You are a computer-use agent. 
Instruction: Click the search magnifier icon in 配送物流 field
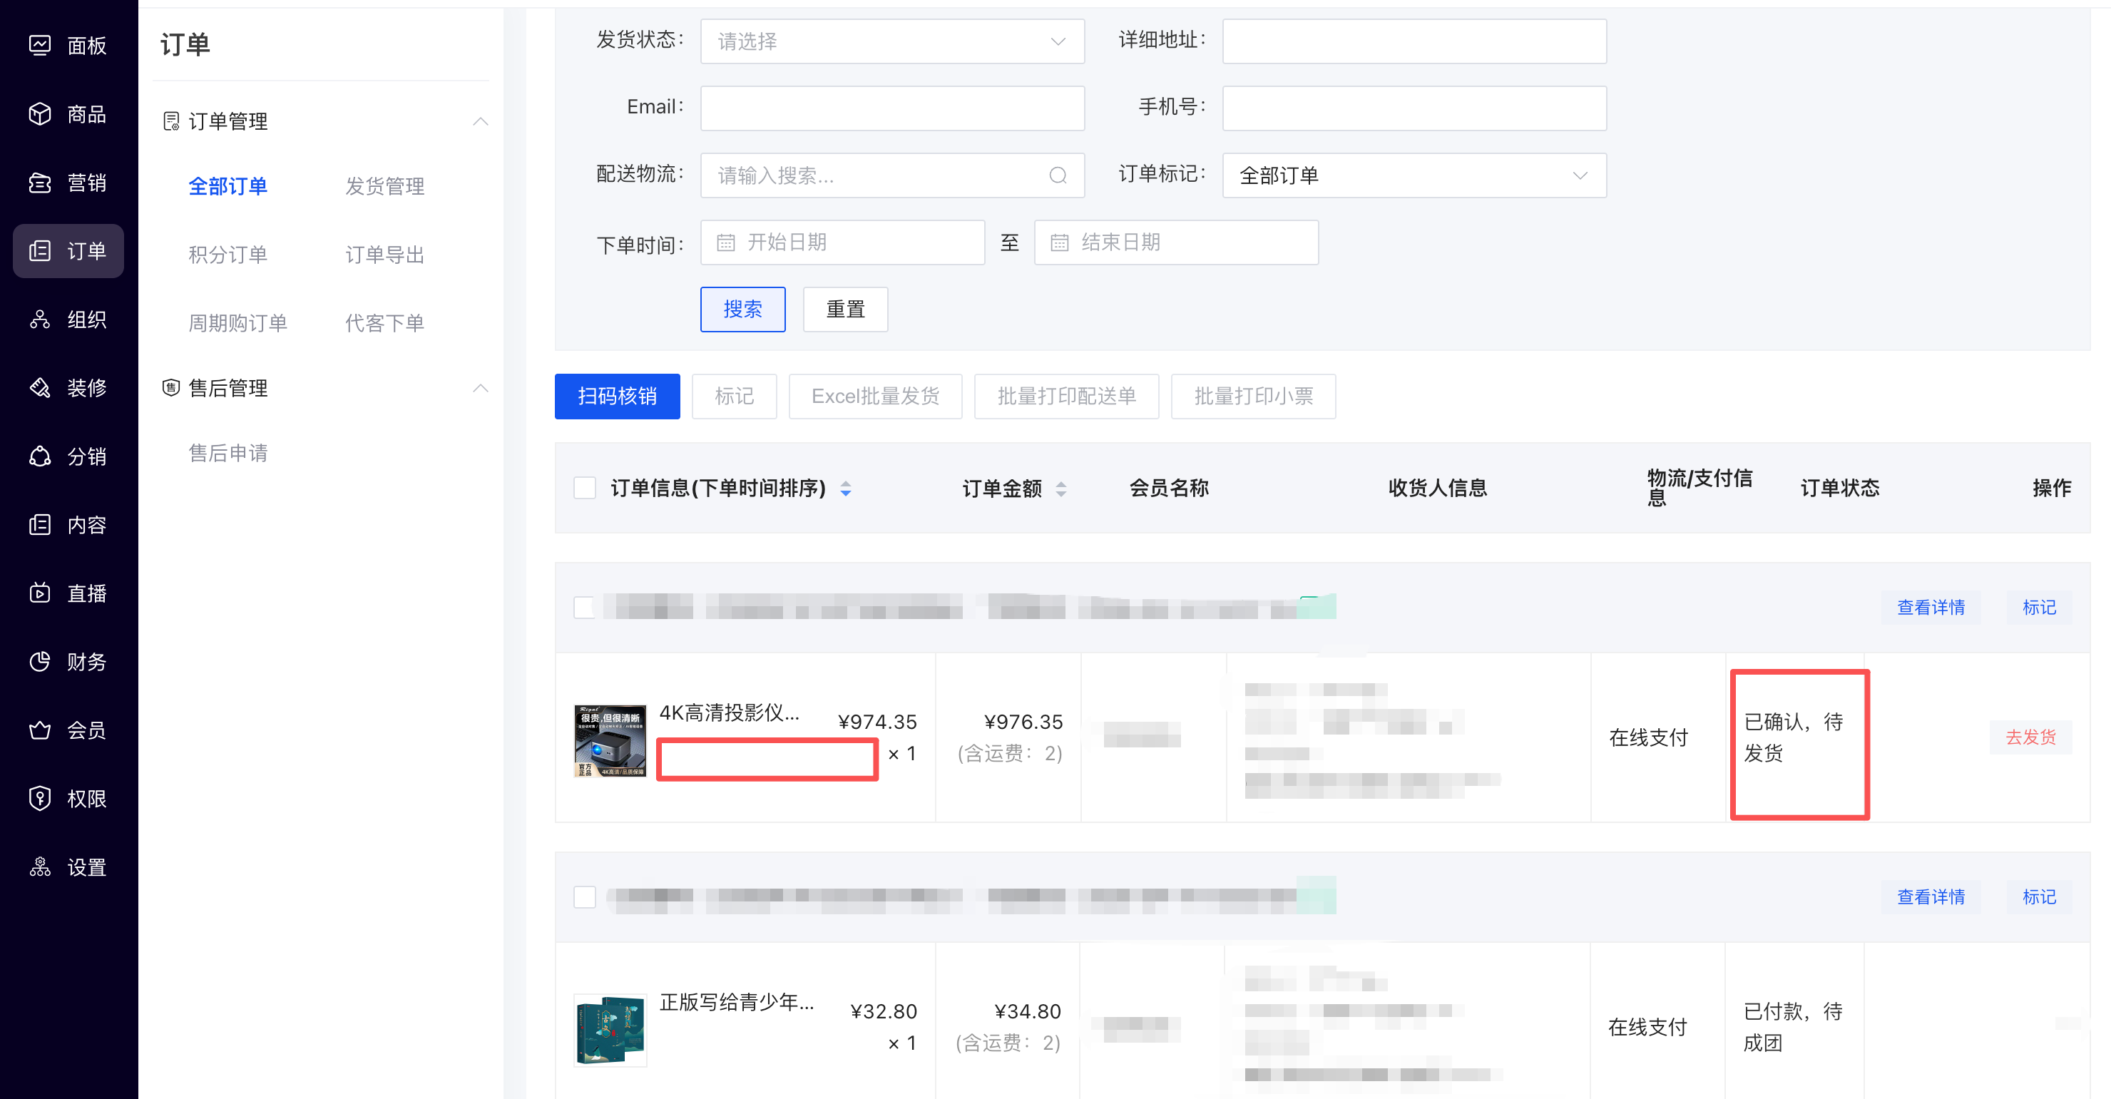(1057, 175)
